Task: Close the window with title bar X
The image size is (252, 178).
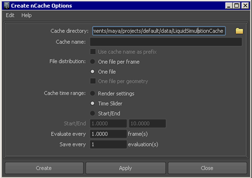Action: click(x=245, y=6)
